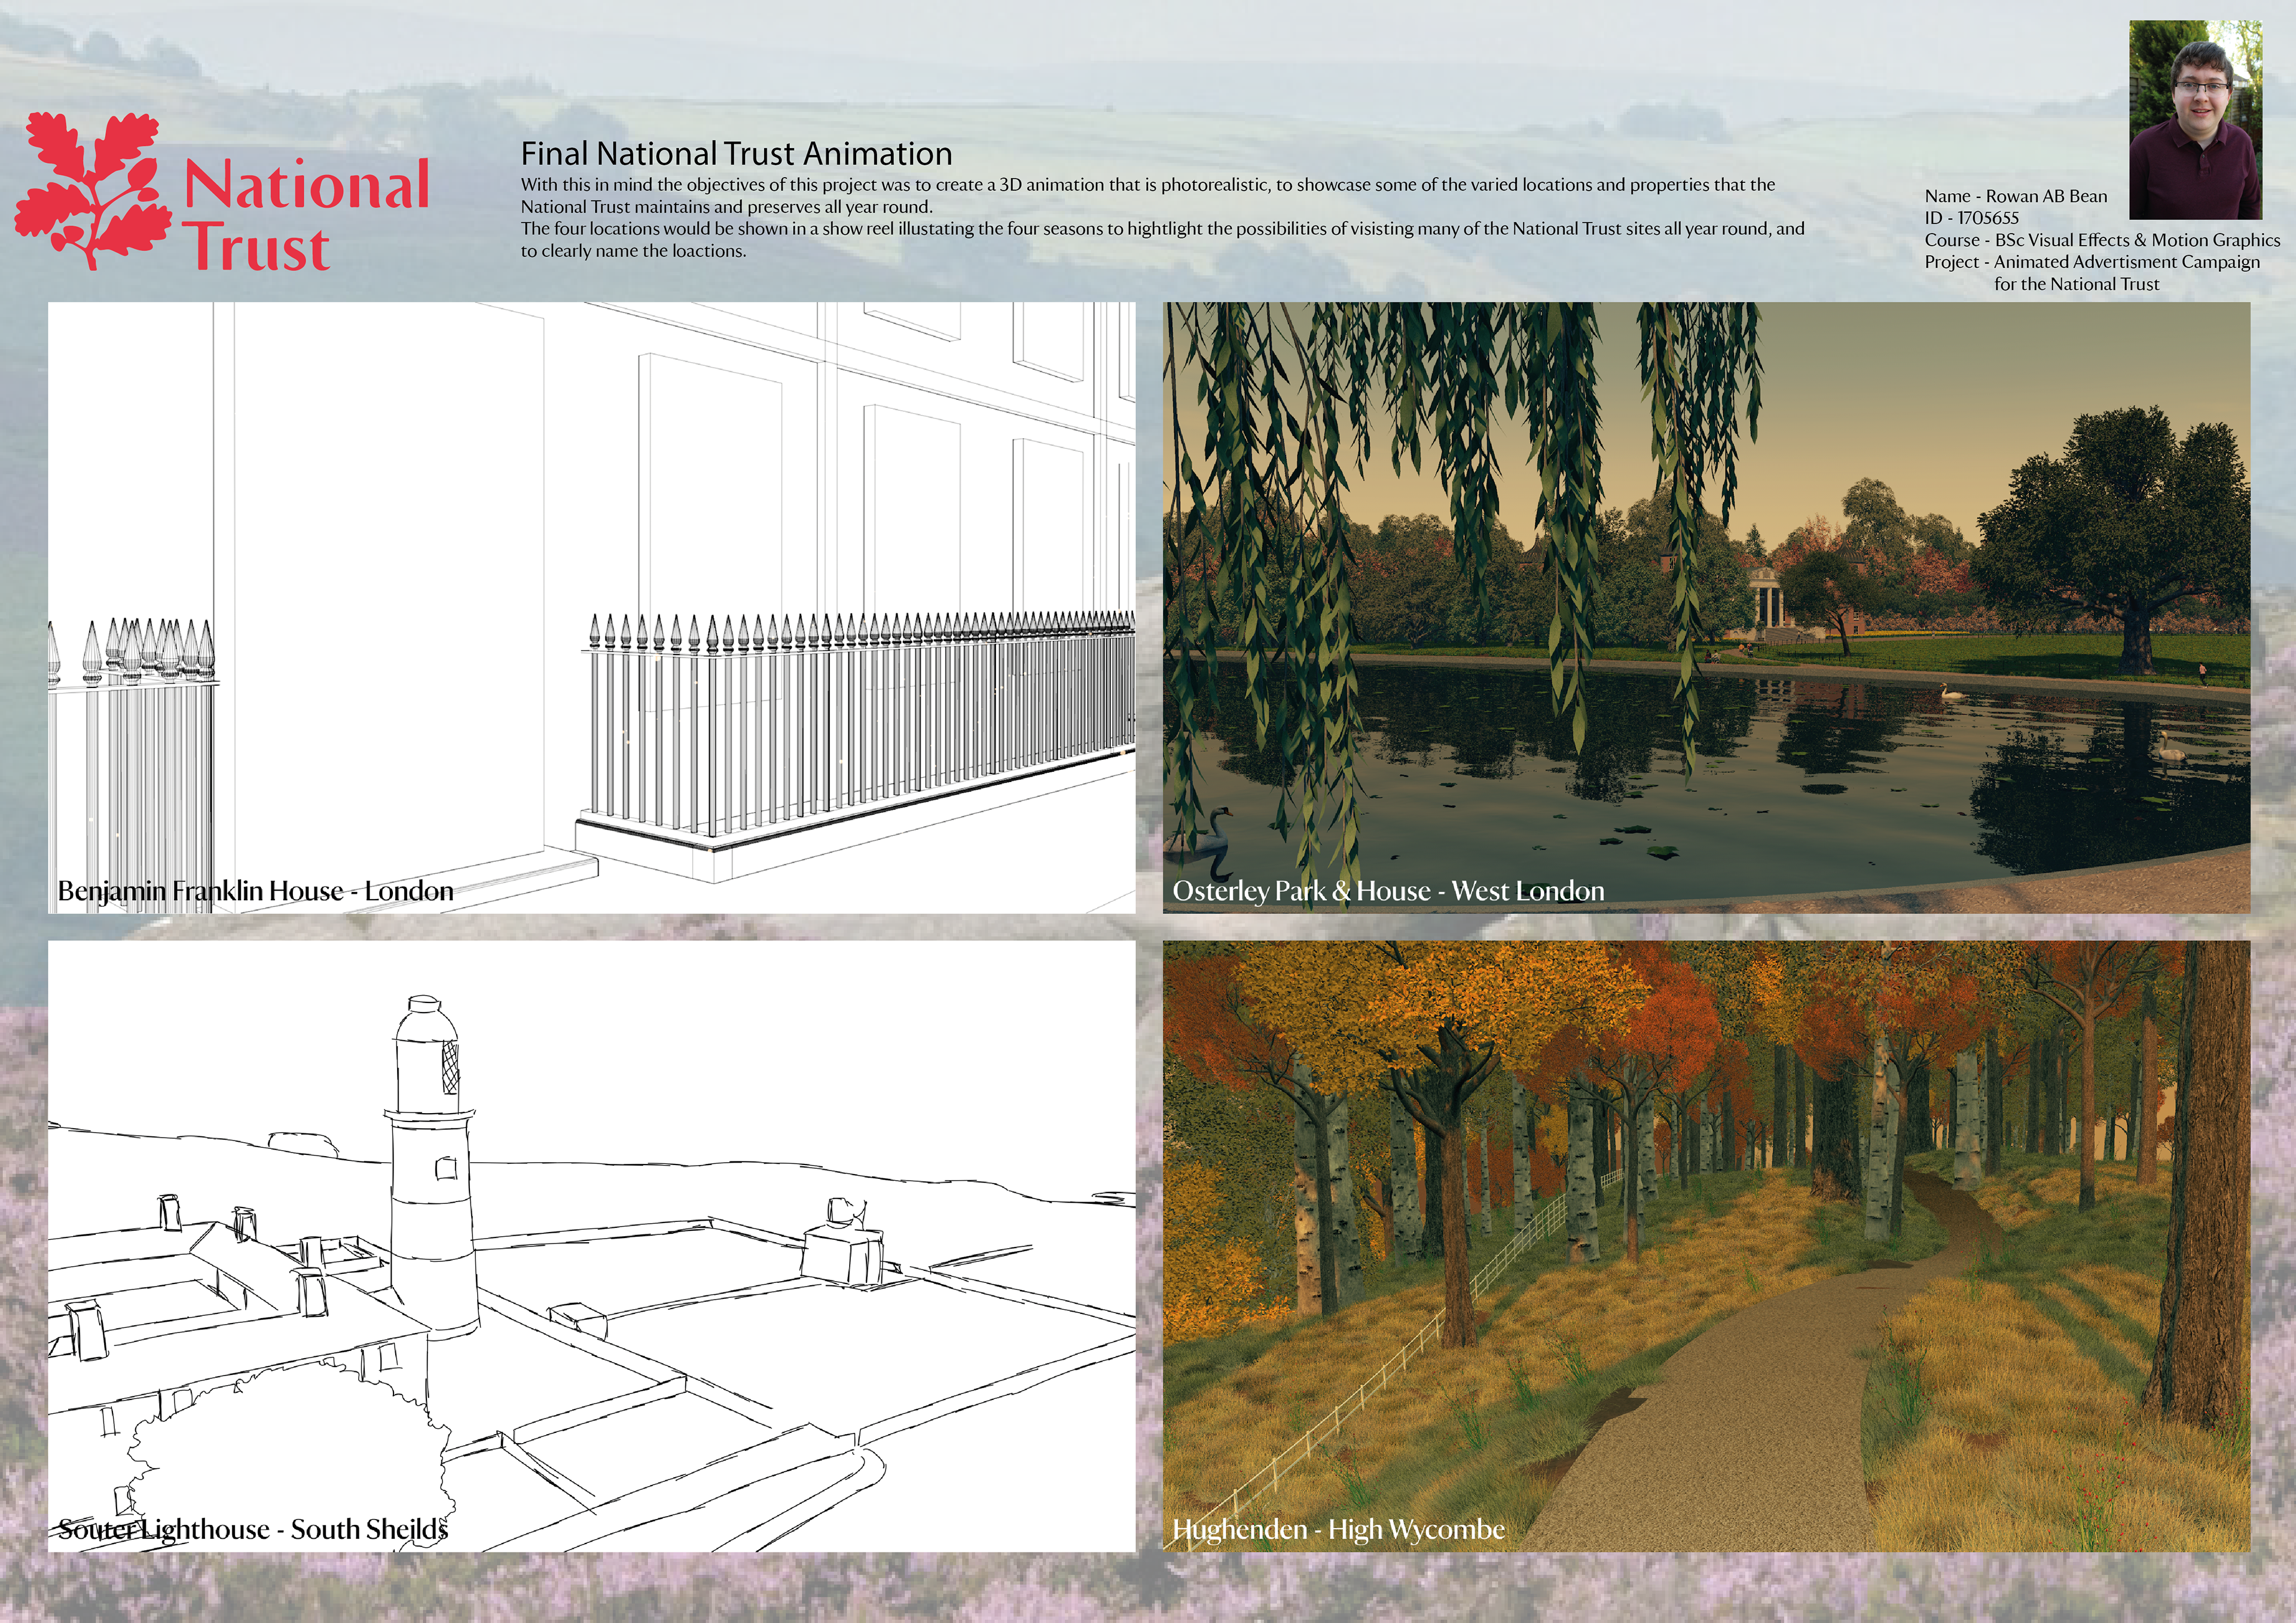Click "Project - Animated Advertisment Campaign" text
2296x1623 pixels.
click(x=2092, y=262)
